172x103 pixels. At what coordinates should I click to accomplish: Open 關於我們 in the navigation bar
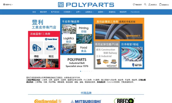click(43, 12)
